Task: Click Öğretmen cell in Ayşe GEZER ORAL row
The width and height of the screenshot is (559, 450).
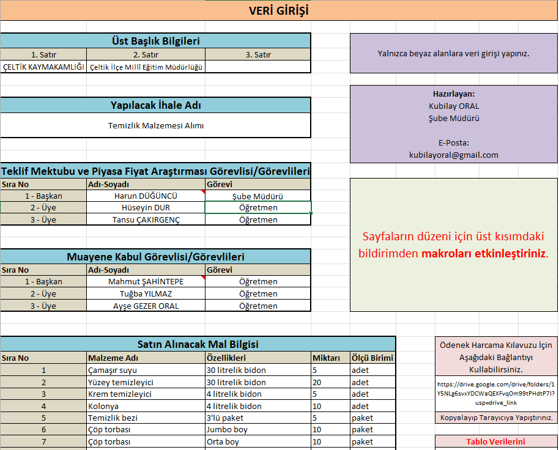Action: point(257,306)
